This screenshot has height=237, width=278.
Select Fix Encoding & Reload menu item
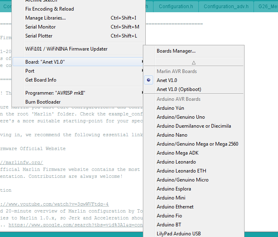coord(78,9)
